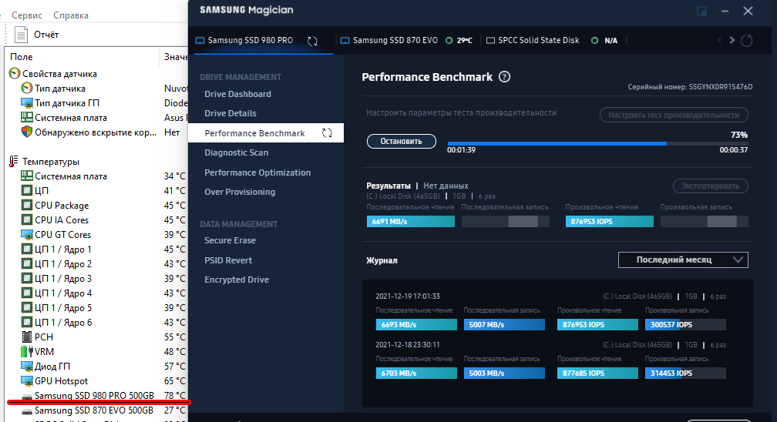Go to next drive with right arrow
Screen dimensions: 777x422
pos(732,40)
